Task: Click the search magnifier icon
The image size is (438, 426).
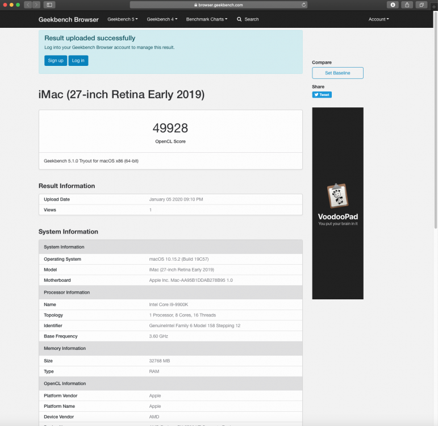Action: coord(239,19)
